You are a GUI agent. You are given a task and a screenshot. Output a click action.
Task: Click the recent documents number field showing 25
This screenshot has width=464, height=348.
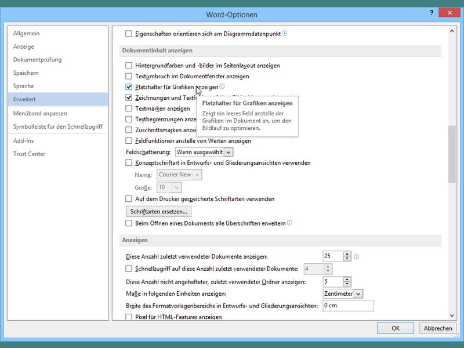(x=333, y=256)
